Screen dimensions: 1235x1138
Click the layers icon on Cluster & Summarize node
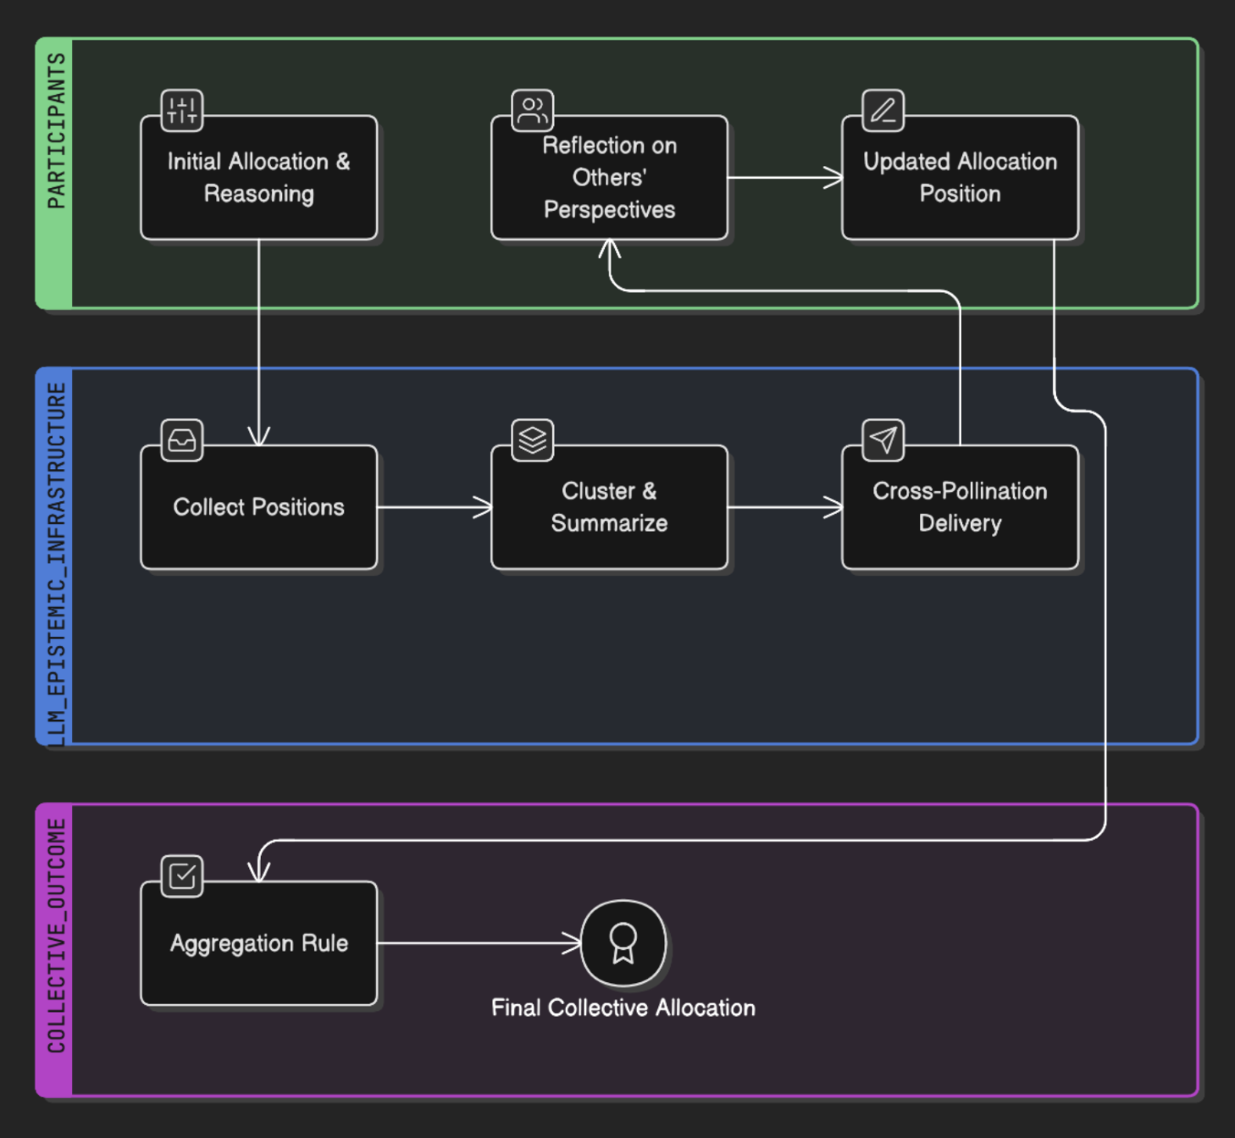tap(533, 440)
